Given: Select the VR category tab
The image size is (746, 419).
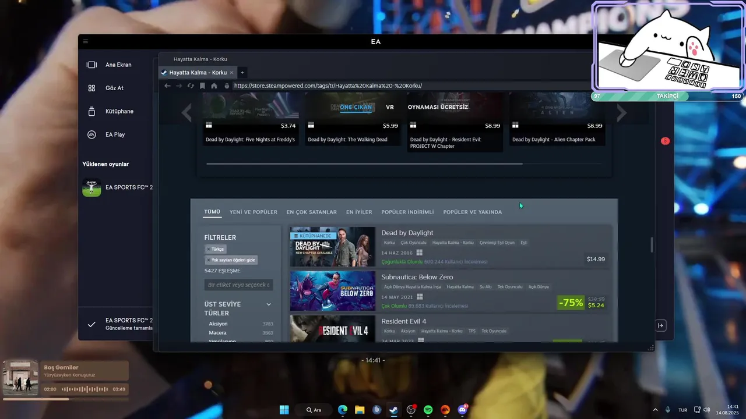Looking at the screenshot, I should point(390,107).
